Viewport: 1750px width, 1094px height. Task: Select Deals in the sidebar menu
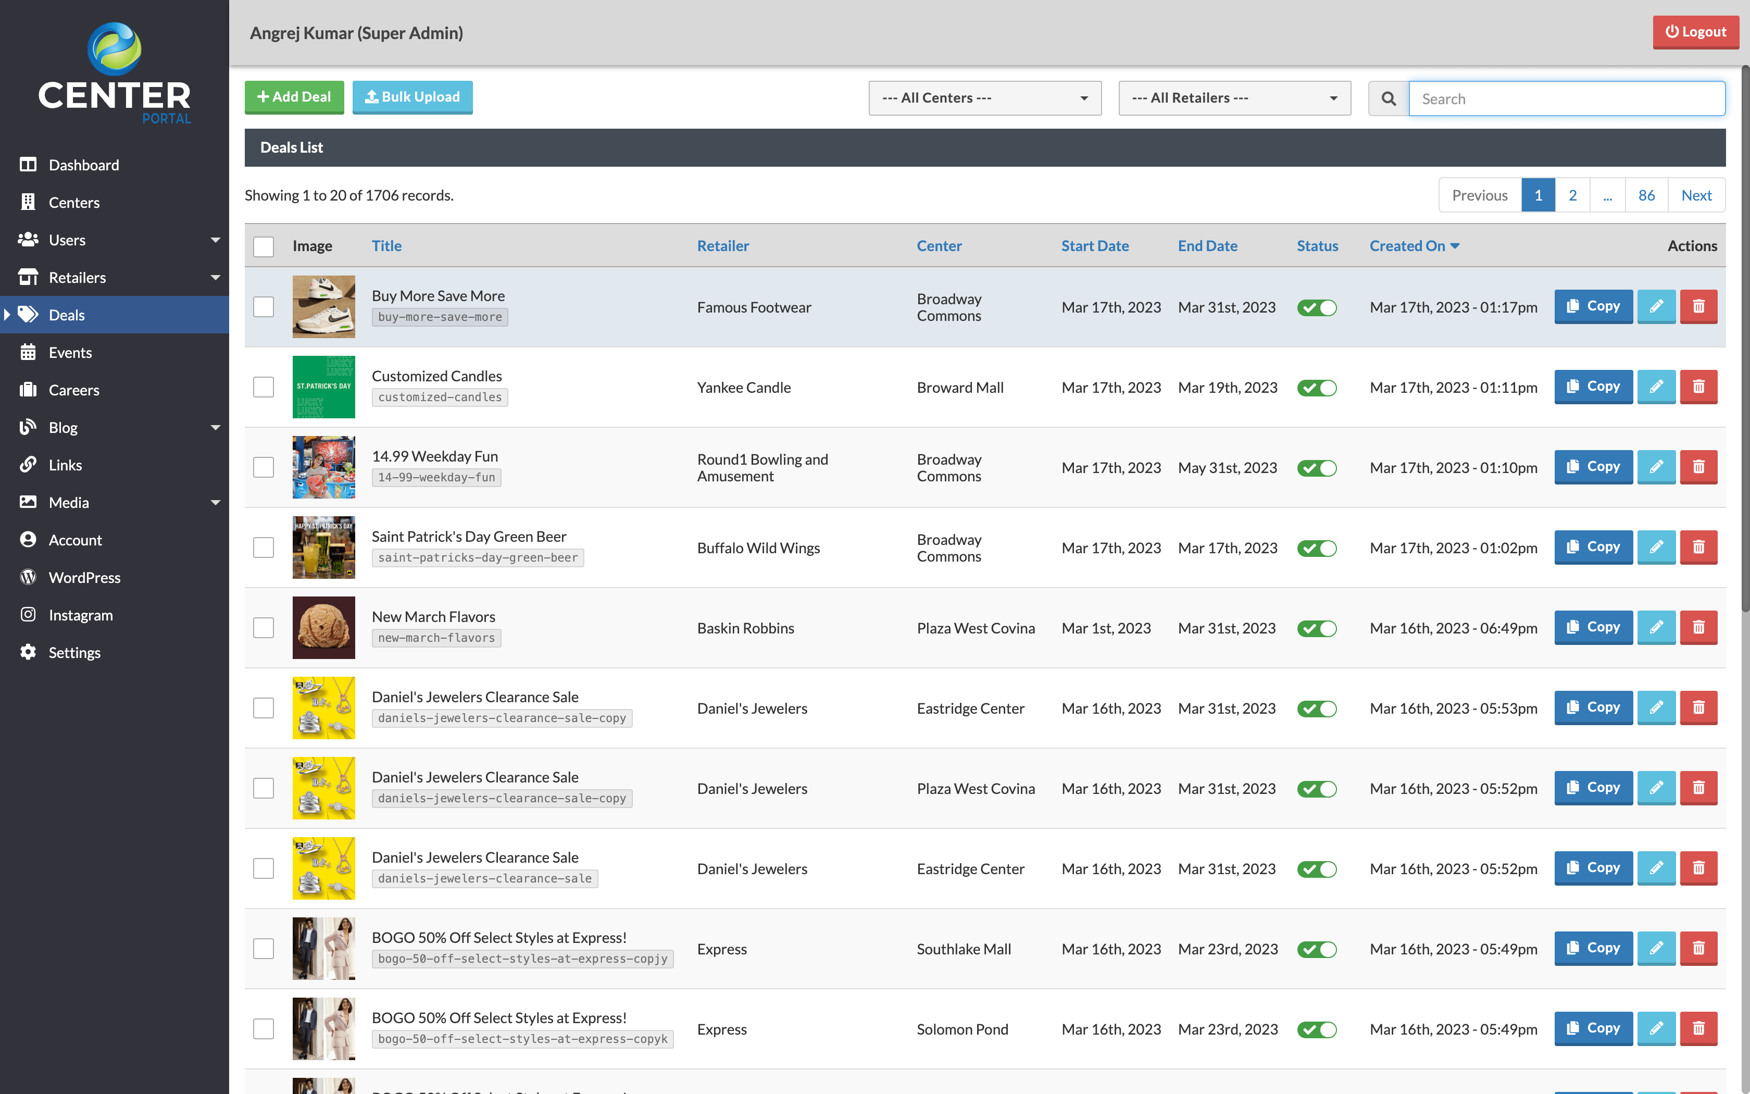click(67, 315)
